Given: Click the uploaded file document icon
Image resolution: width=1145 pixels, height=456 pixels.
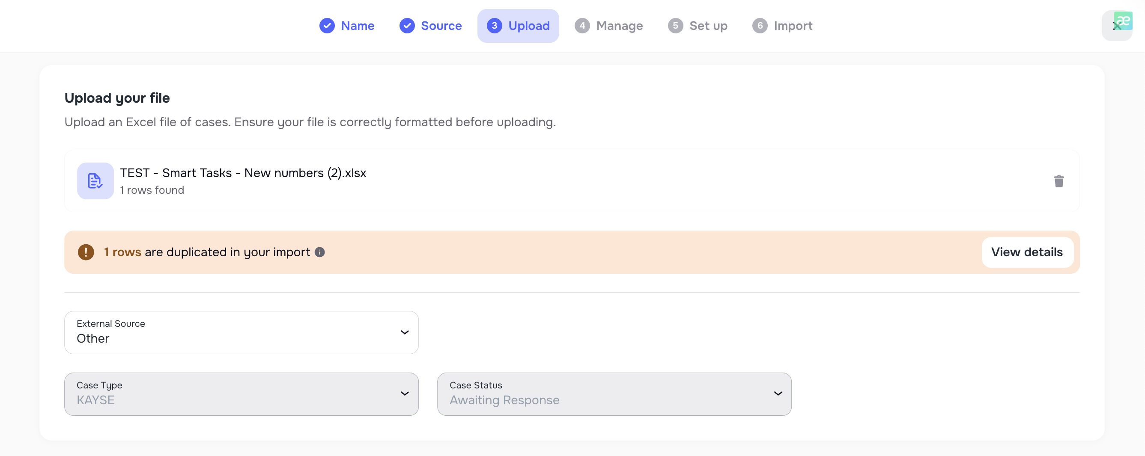Looking at the screenshot, I should (x=95, y=181).
